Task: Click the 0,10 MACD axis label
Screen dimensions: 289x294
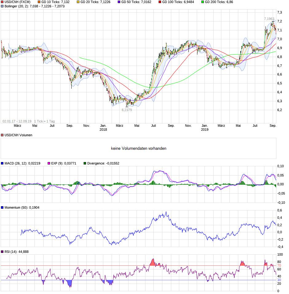Action: pyautogui.click(x=281, y=166)
